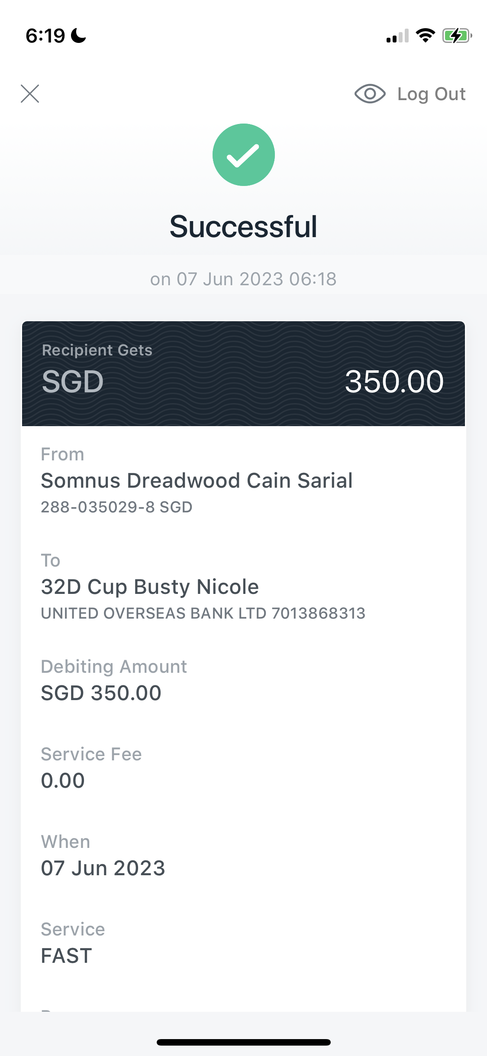The width and height of the screenshot is (487, 1056).
Task: Tap Log Out
Action: [x=432, y=94]
